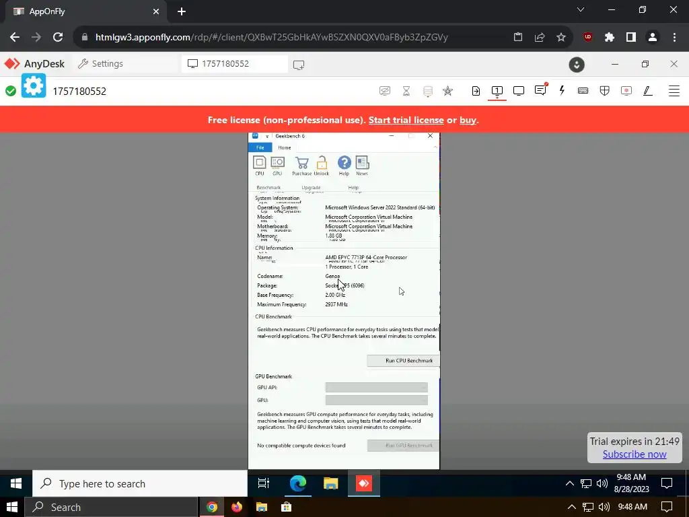Click the remote gear avatar icon
689x517 pixels.
pos(34,85)
